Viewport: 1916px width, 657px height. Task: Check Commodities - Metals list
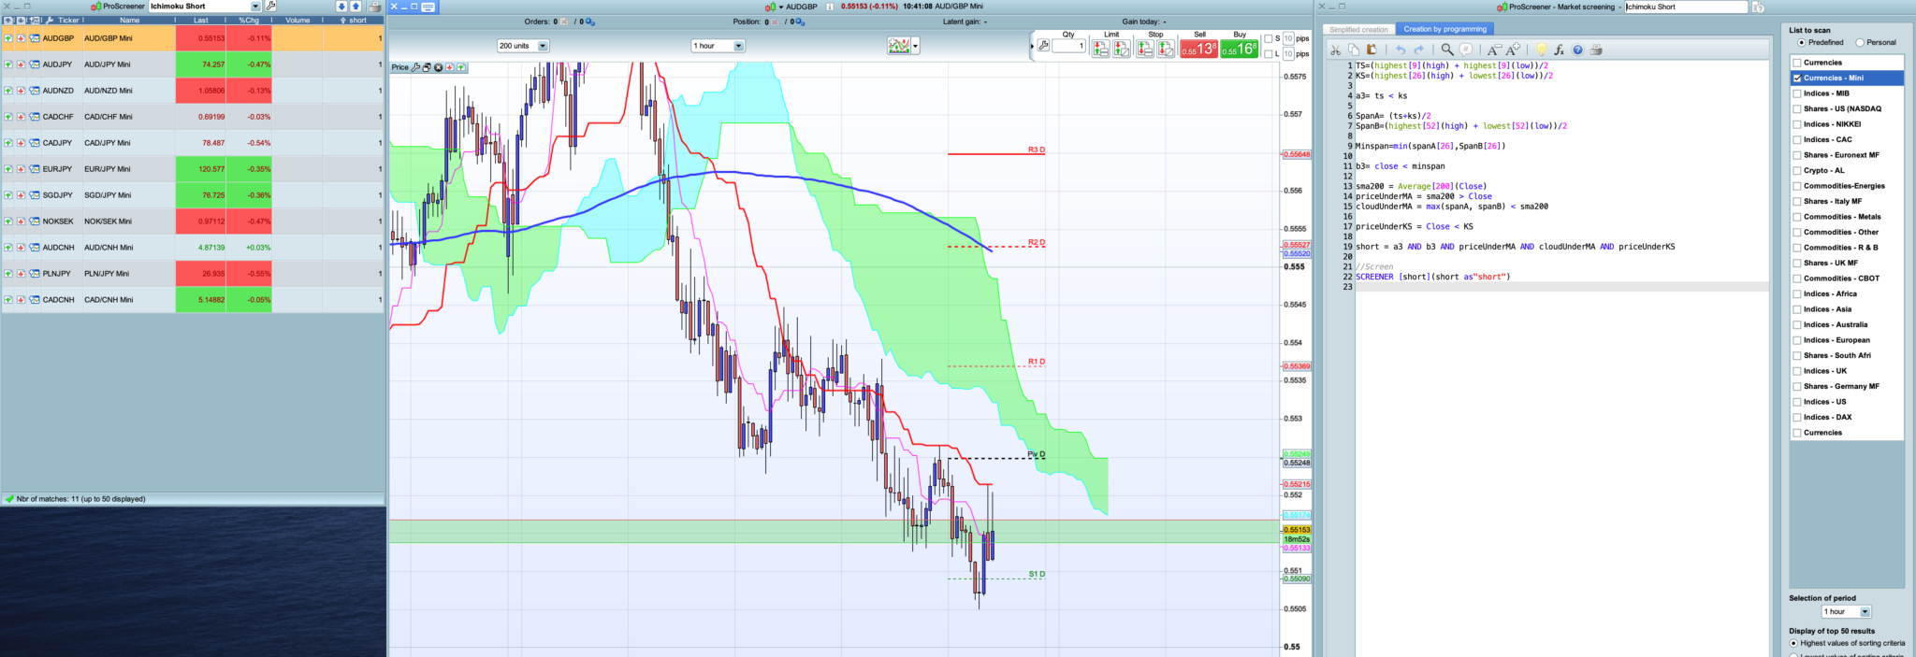[1797, 217]
